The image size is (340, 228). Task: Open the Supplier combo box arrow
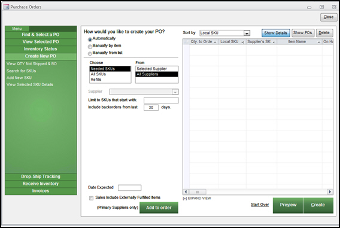tap(175, 92)
